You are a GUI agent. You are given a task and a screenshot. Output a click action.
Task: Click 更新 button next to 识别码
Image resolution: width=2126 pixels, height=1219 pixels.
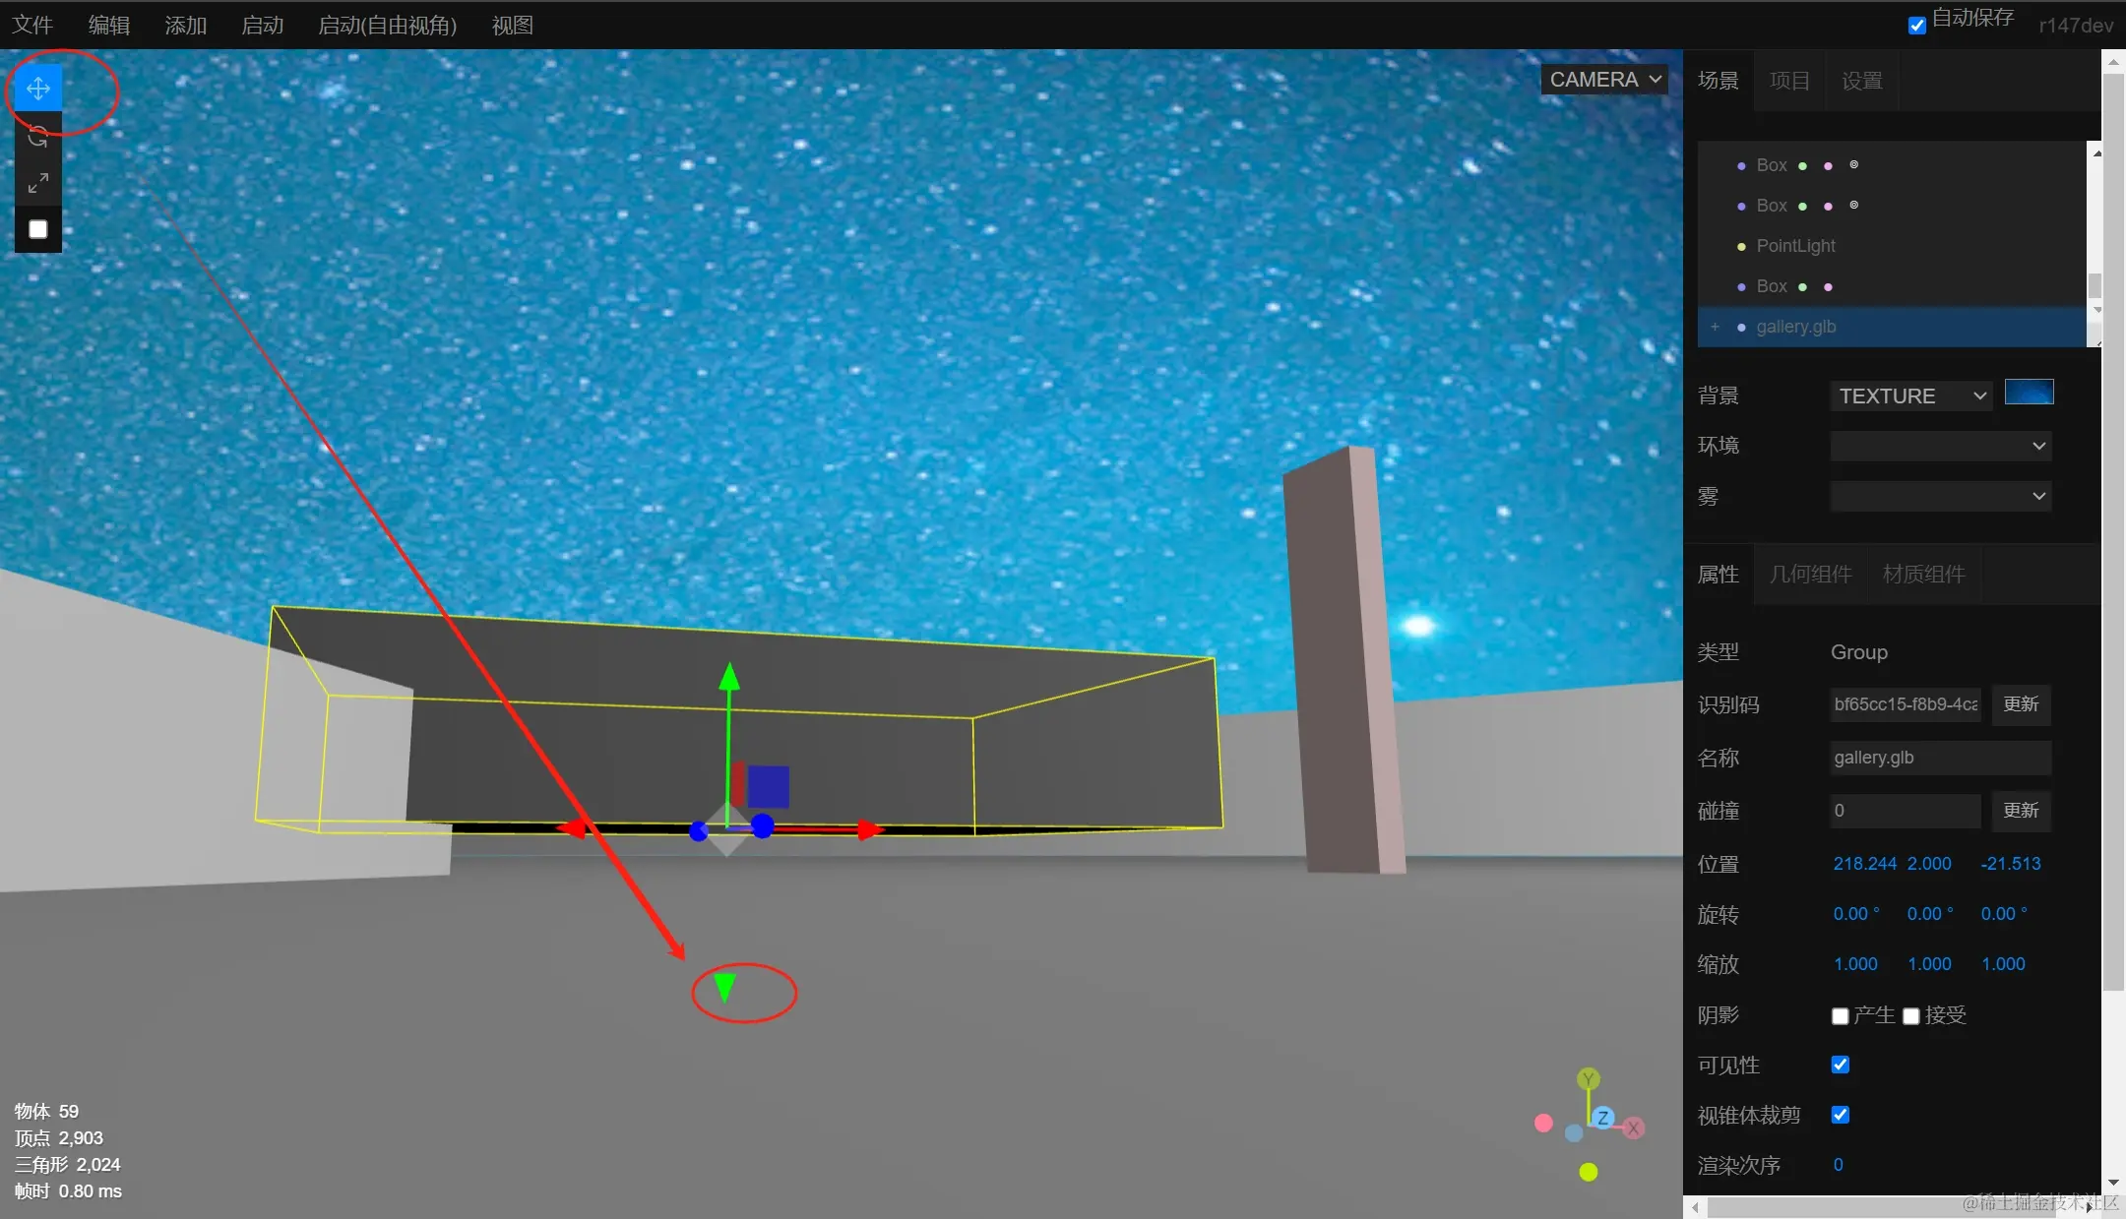click(x=2021, y=704)
